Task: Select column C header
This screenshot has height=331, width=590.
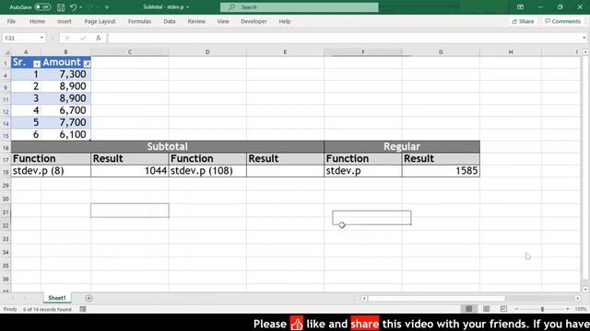Action: [x=130, y=51]
